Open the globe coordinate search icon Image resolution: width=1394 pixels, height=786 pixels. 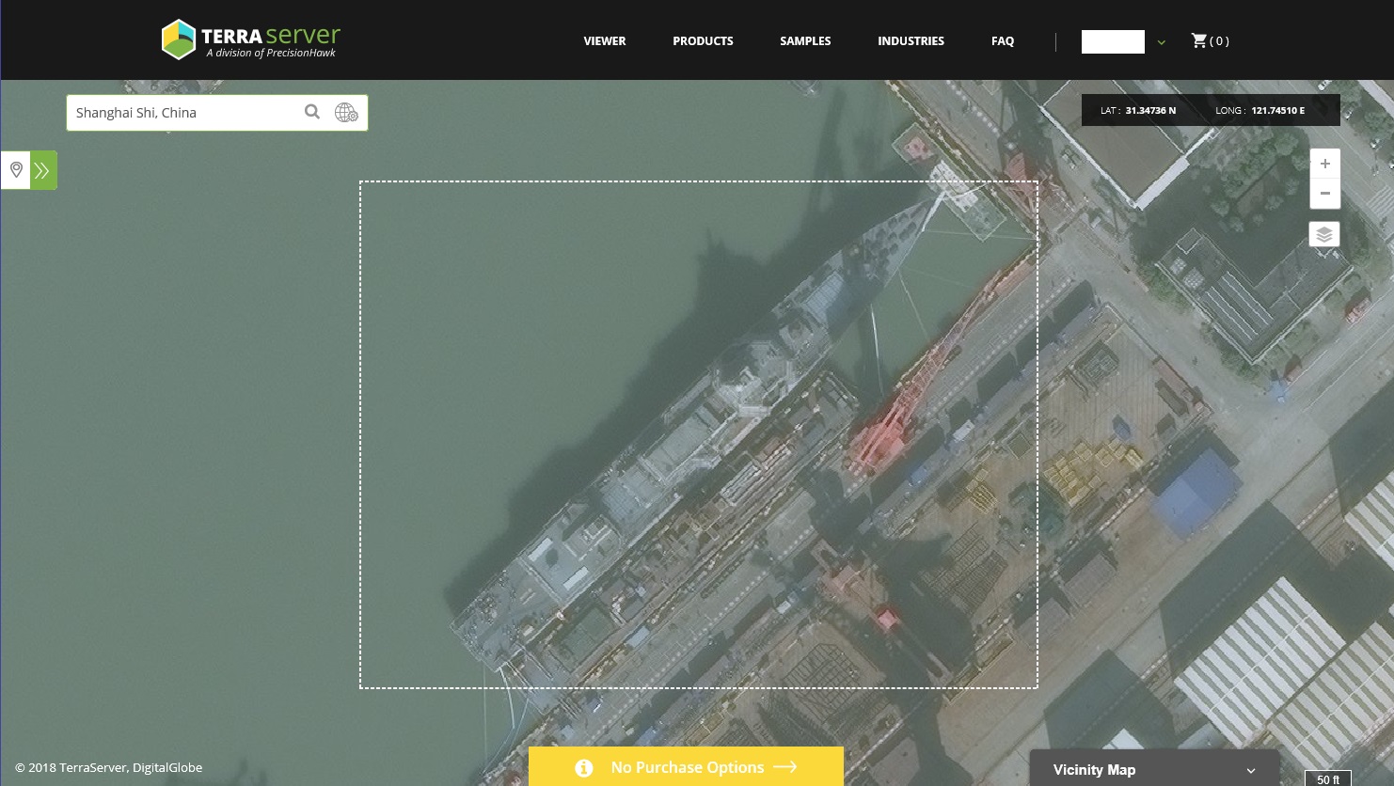click(x=346, y=113)
